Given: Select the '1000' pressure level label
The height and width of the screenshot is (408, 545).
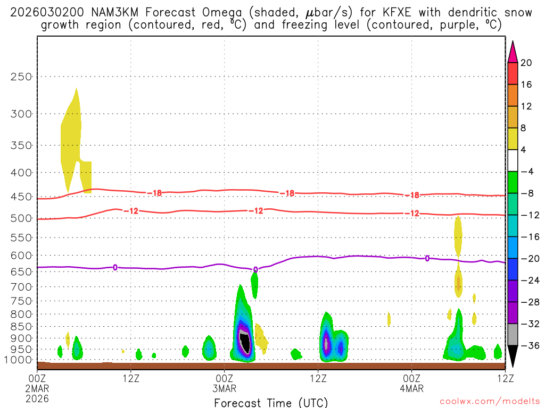Looking at the screenshot, I should 19,360.
